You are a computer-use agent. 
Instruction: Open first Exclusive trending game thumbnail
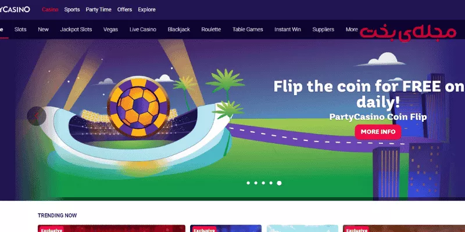112,229
